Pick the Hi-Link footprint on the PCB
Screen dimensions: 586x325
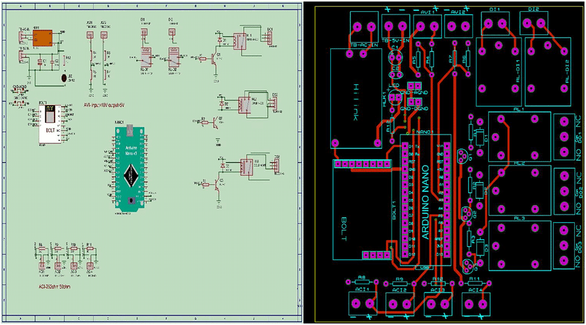(356, 97)
